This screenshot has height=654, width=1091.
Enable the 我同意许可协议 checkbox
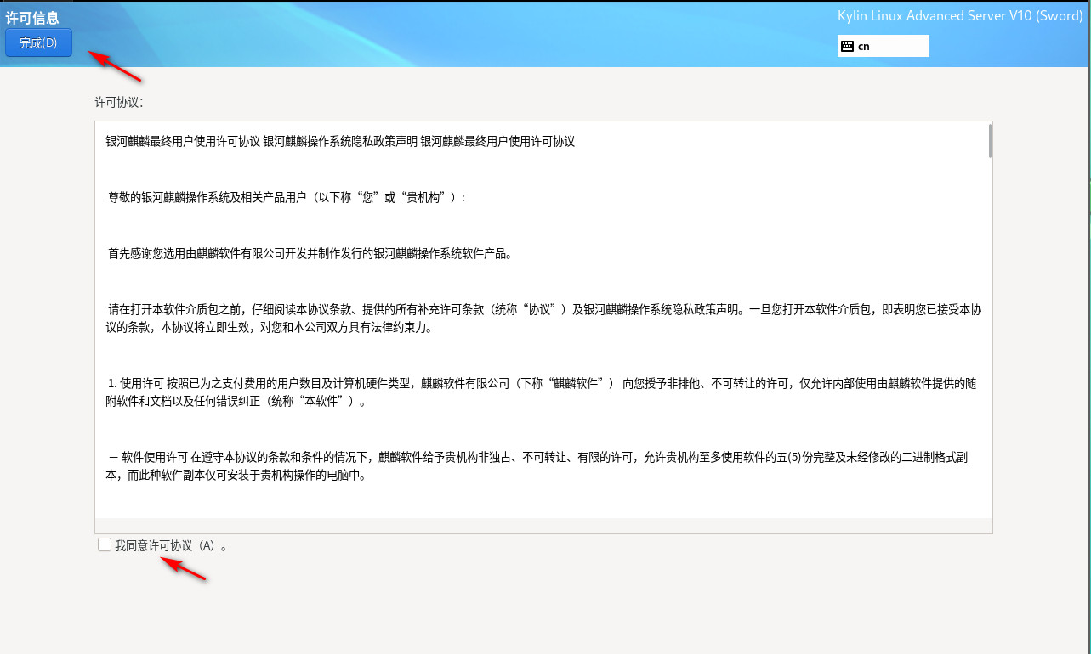coord(104,545)
